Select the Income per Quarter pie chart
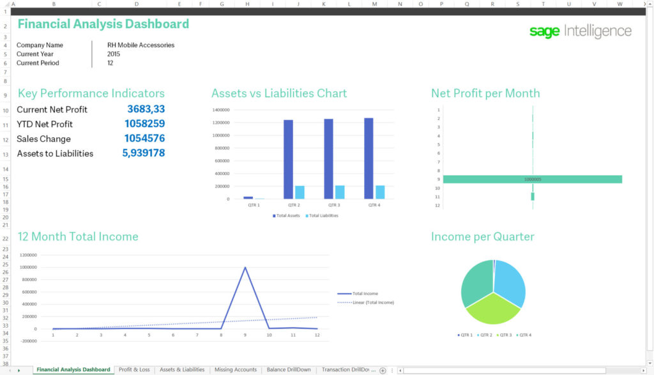The image size is (654, 375). coord(493,291)
